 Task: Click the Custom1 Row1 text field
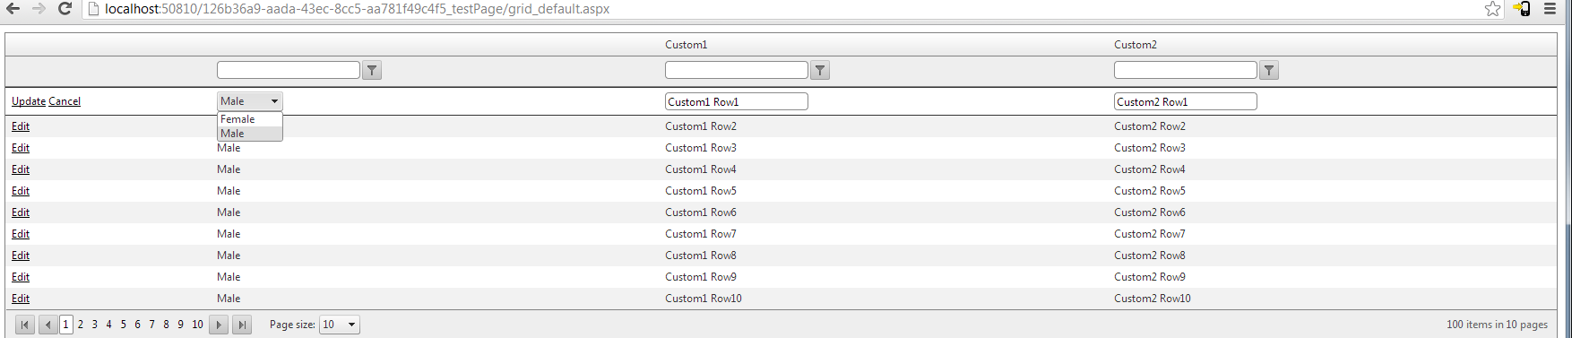[737, 101]
